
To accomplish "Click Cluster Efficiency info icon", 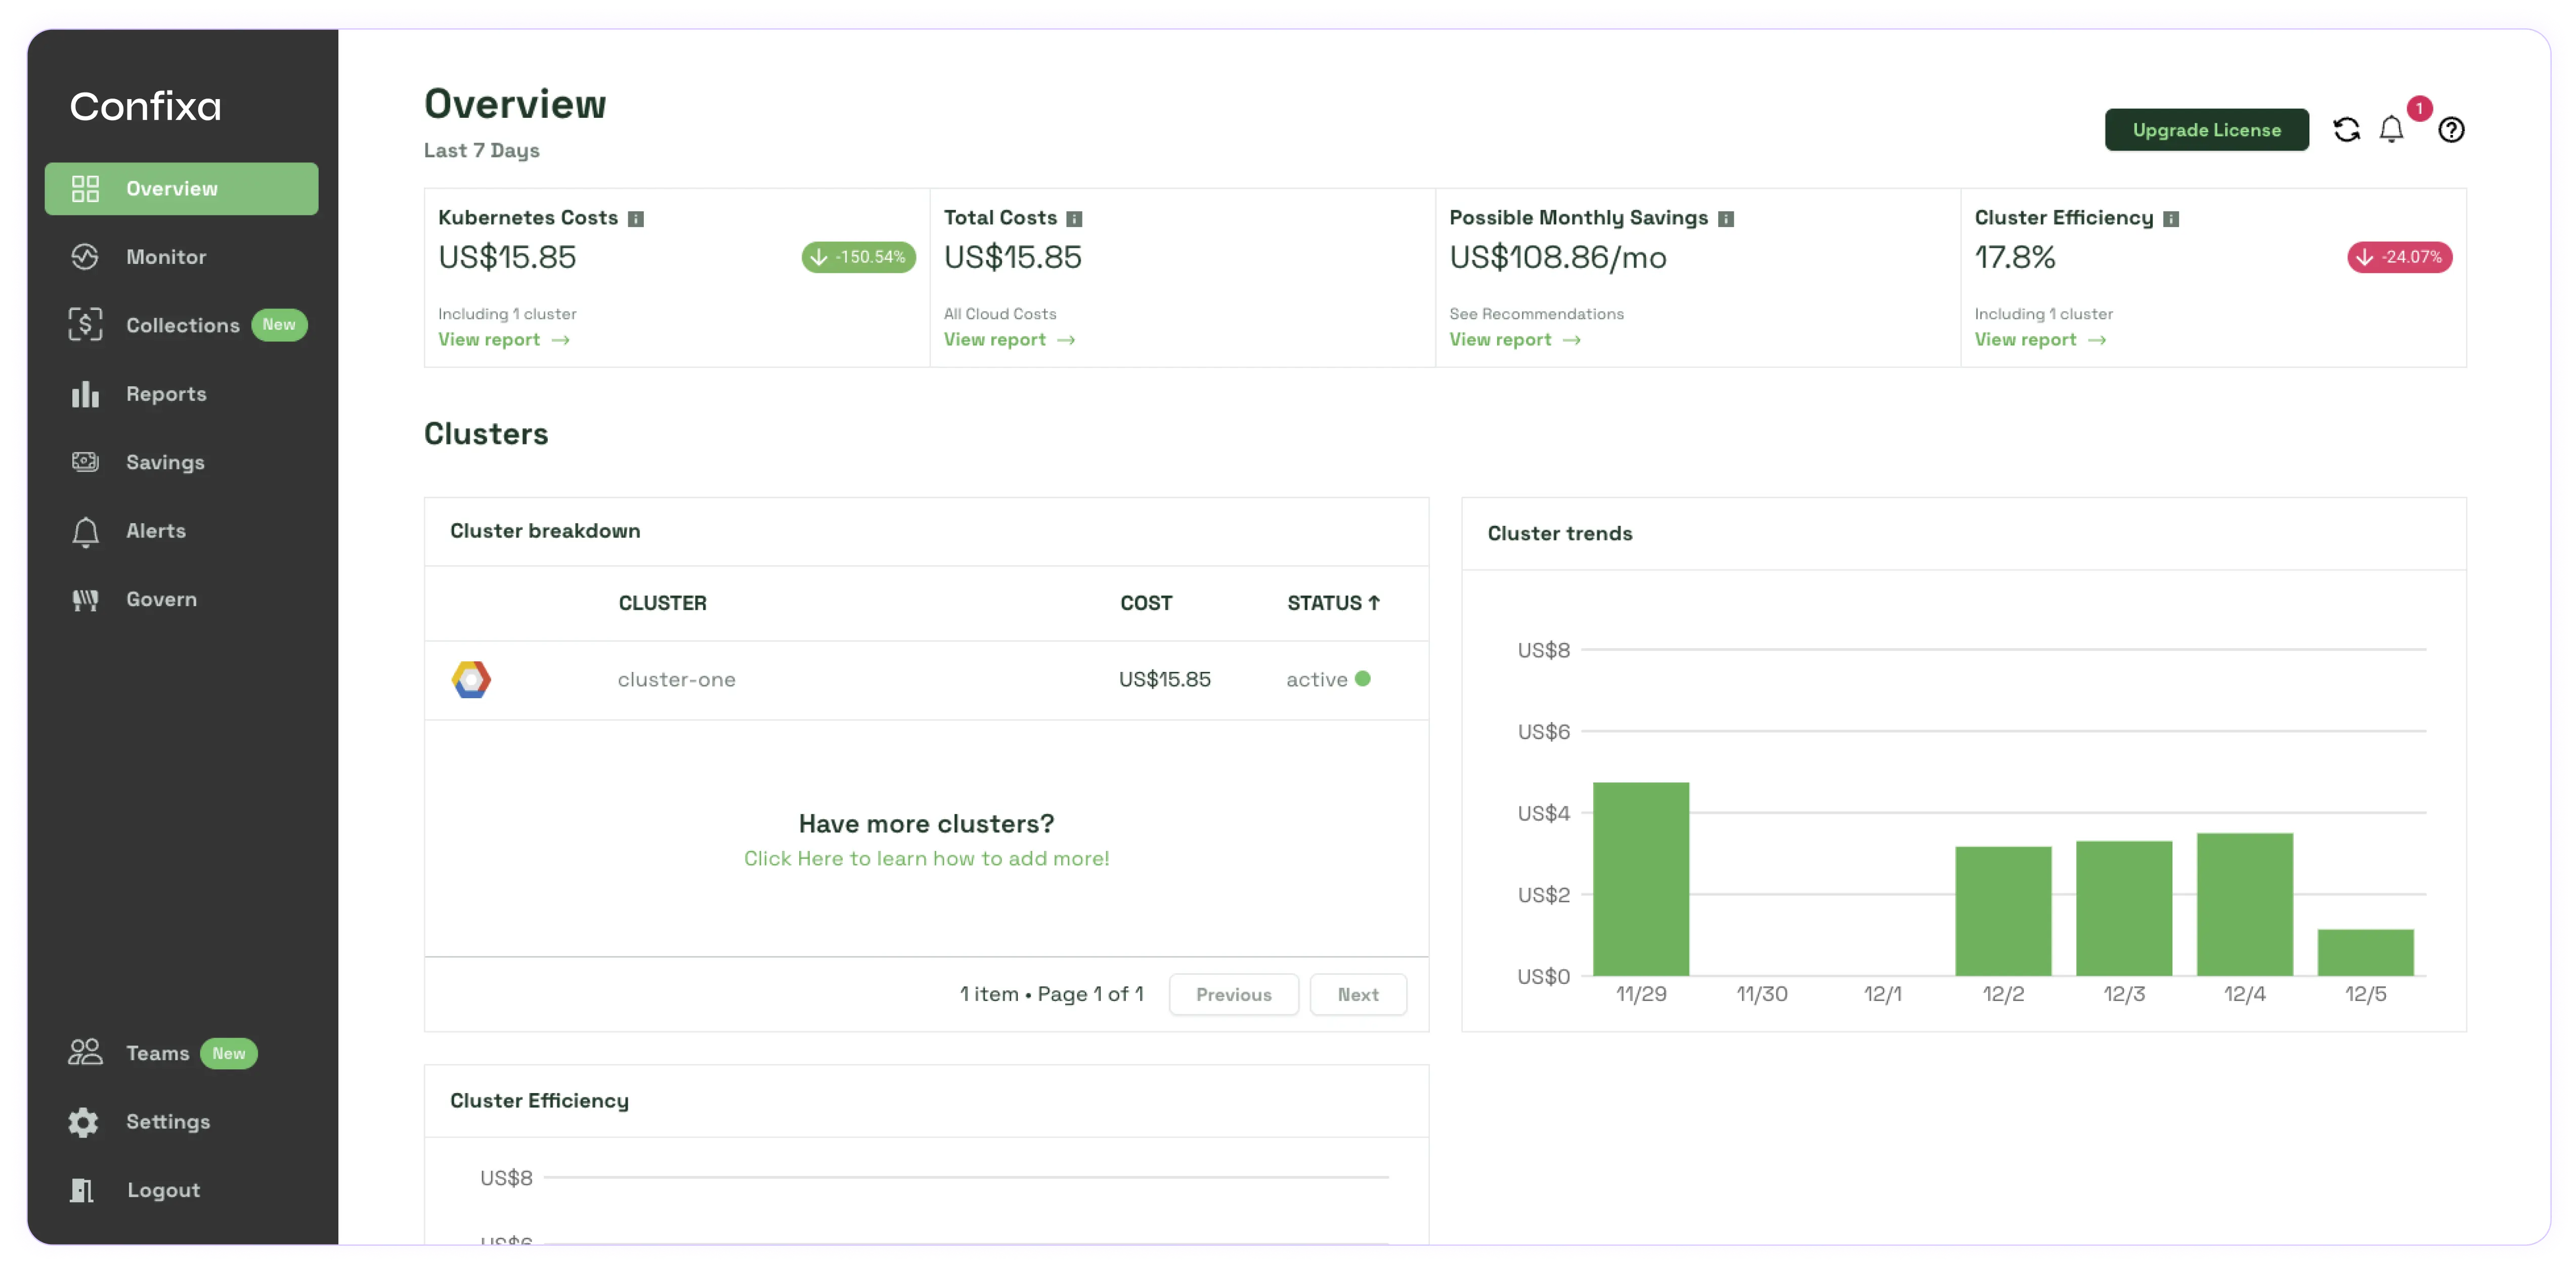I will (2171, 219).
